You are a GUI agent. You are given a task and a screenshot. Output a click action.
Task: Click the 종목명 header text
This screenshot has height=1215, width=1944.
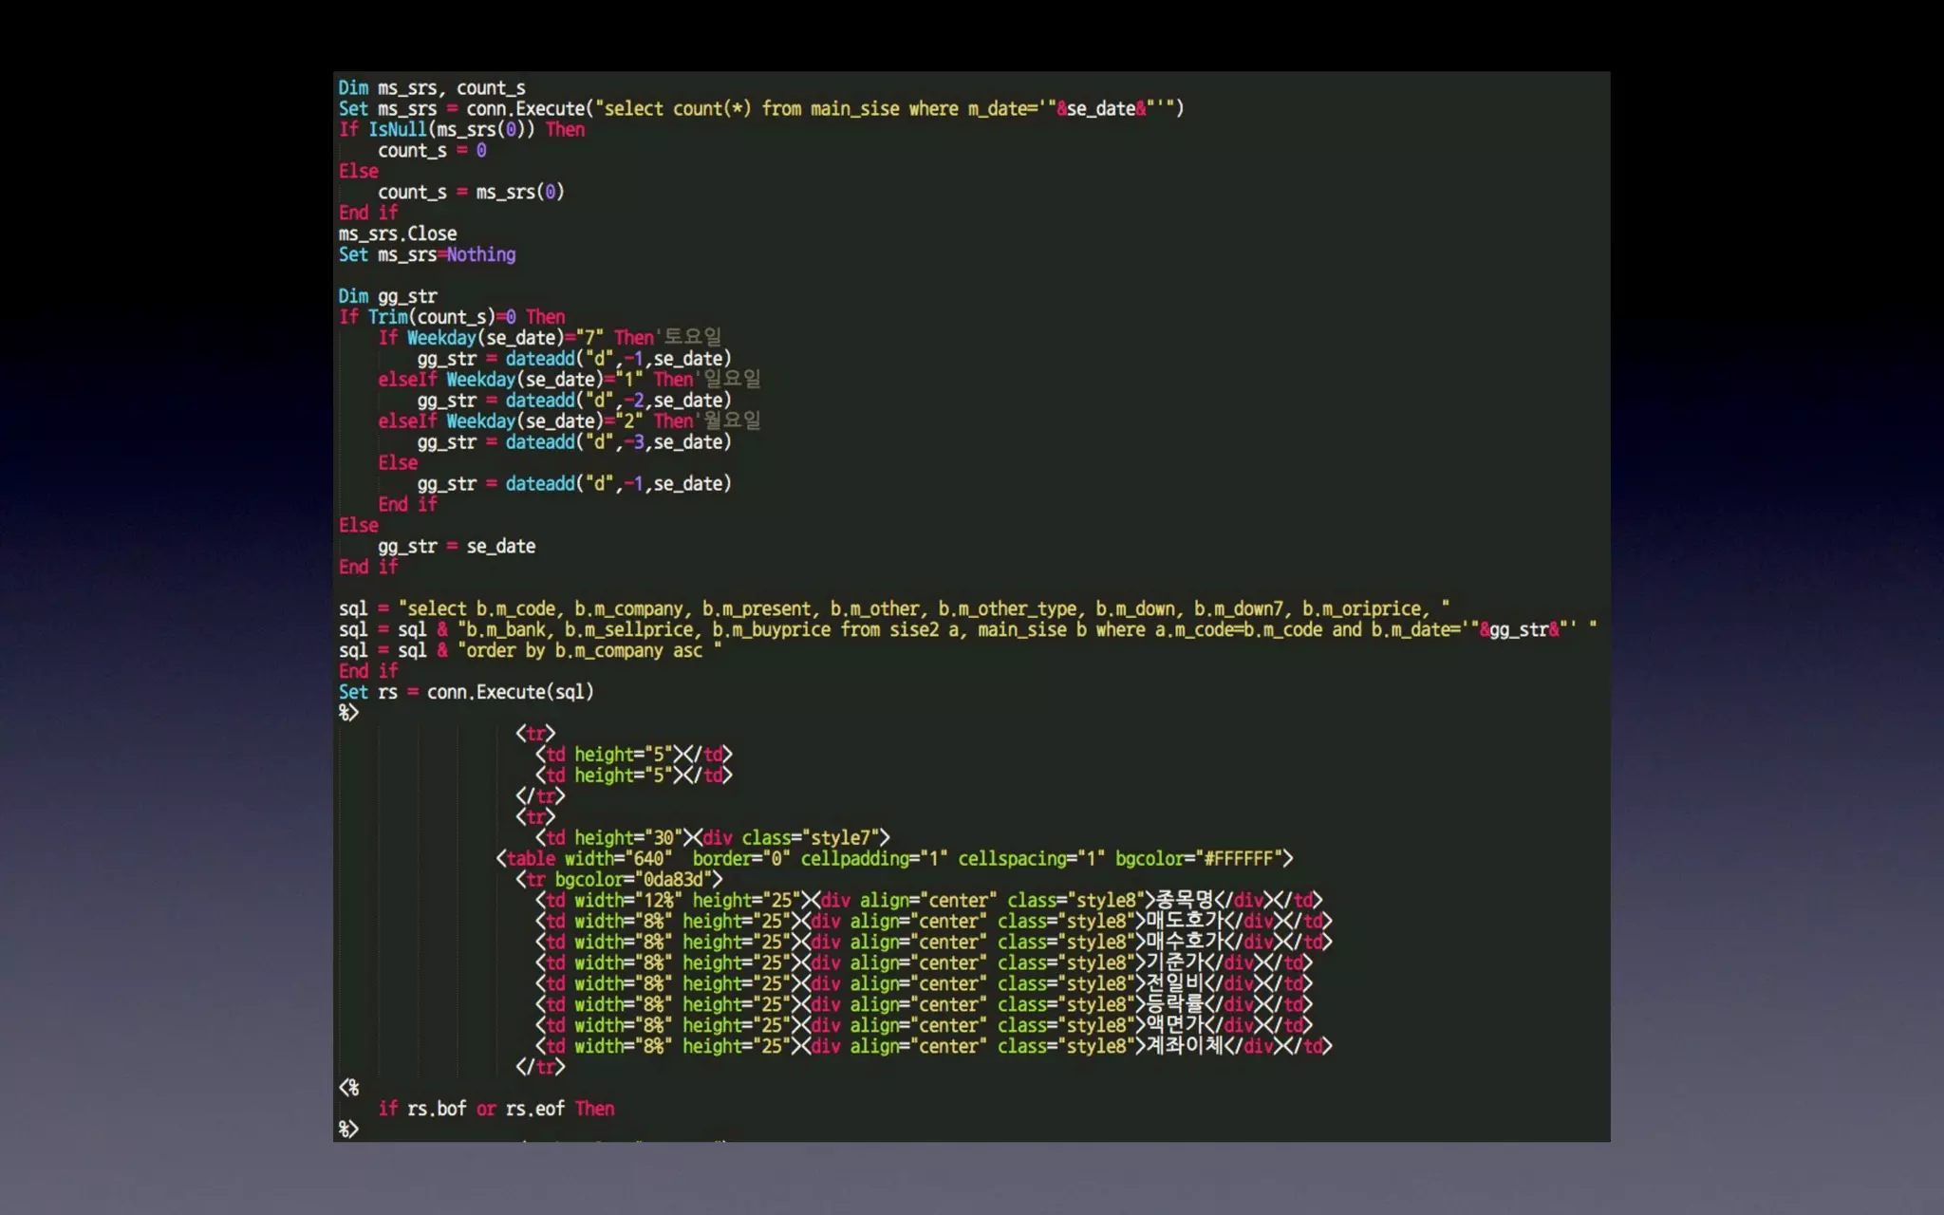pyautogui.click(x=1185, y=900)
